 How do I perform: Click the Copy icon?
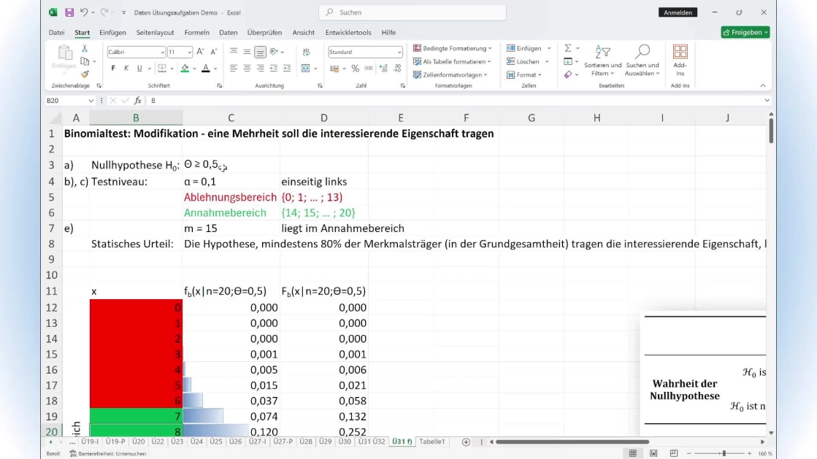tap(85, 61)
